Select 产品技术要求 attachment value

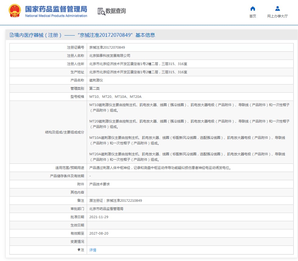[x=100, y=184]
